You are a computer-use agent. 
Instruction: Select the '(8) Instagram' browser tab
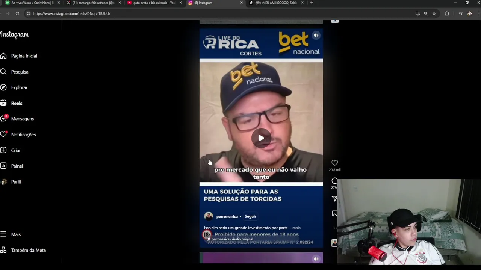215,3
